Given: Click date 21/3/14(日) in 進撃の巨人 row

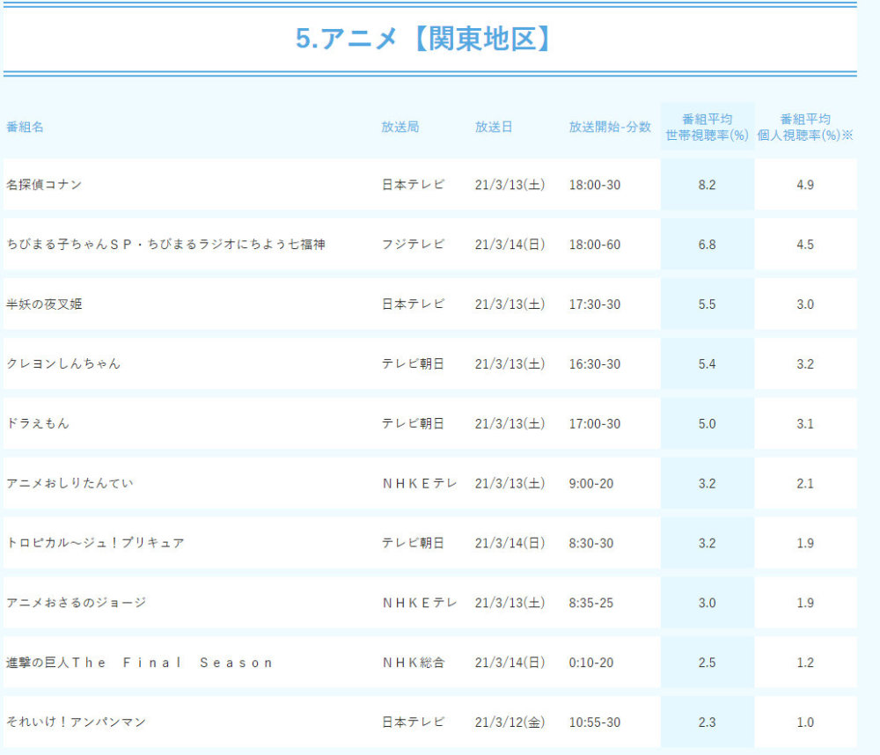Looking at the screenshot, I should point(510,663).
